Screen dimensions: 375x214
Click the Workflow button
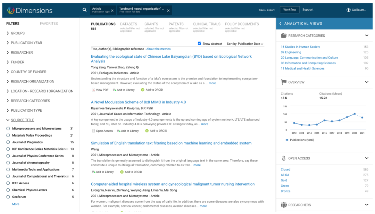click(x=290, y=10)
